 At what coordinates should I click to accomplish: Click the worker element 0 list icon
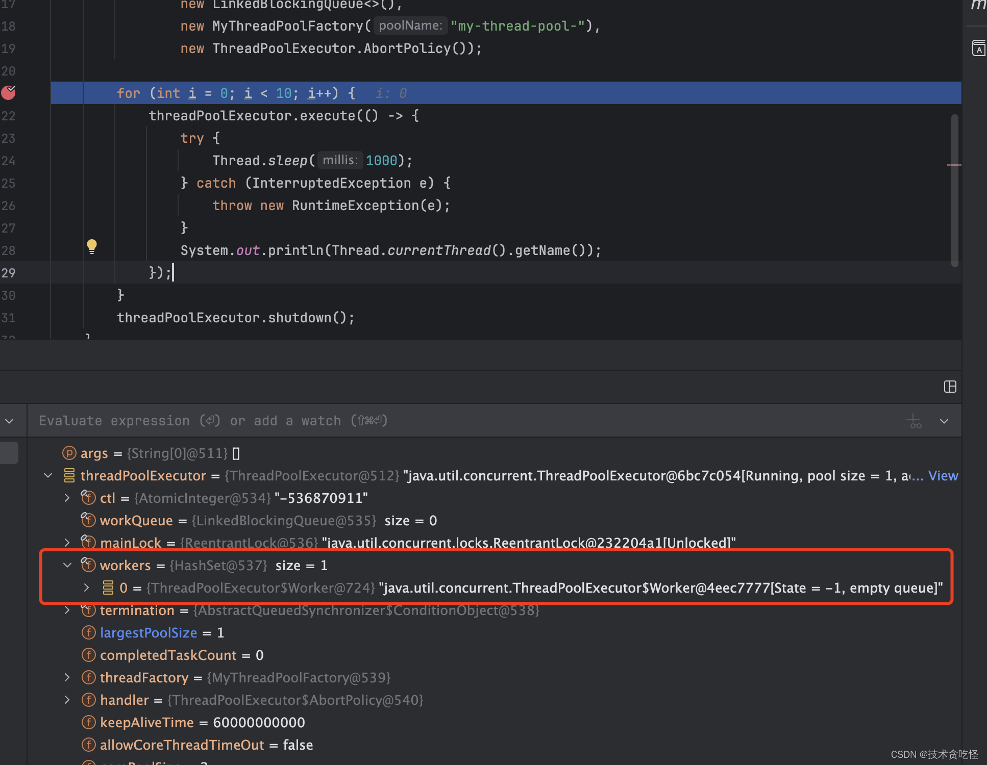coord(108,588)
